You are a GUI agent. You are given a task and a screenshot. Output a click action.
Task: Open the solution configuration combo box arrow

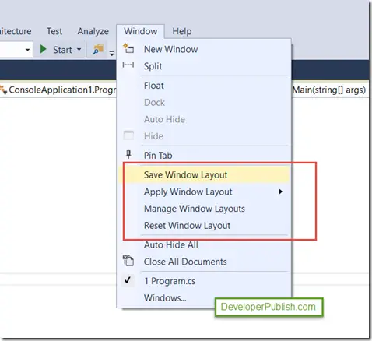(27, 50)
